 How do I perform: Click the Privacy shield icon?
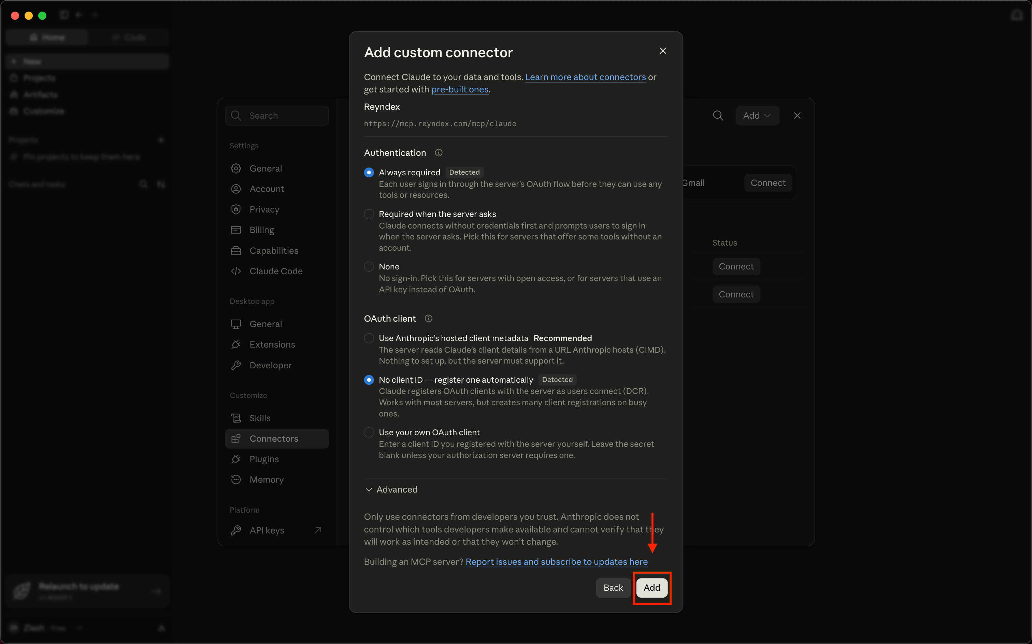point(236,209)
